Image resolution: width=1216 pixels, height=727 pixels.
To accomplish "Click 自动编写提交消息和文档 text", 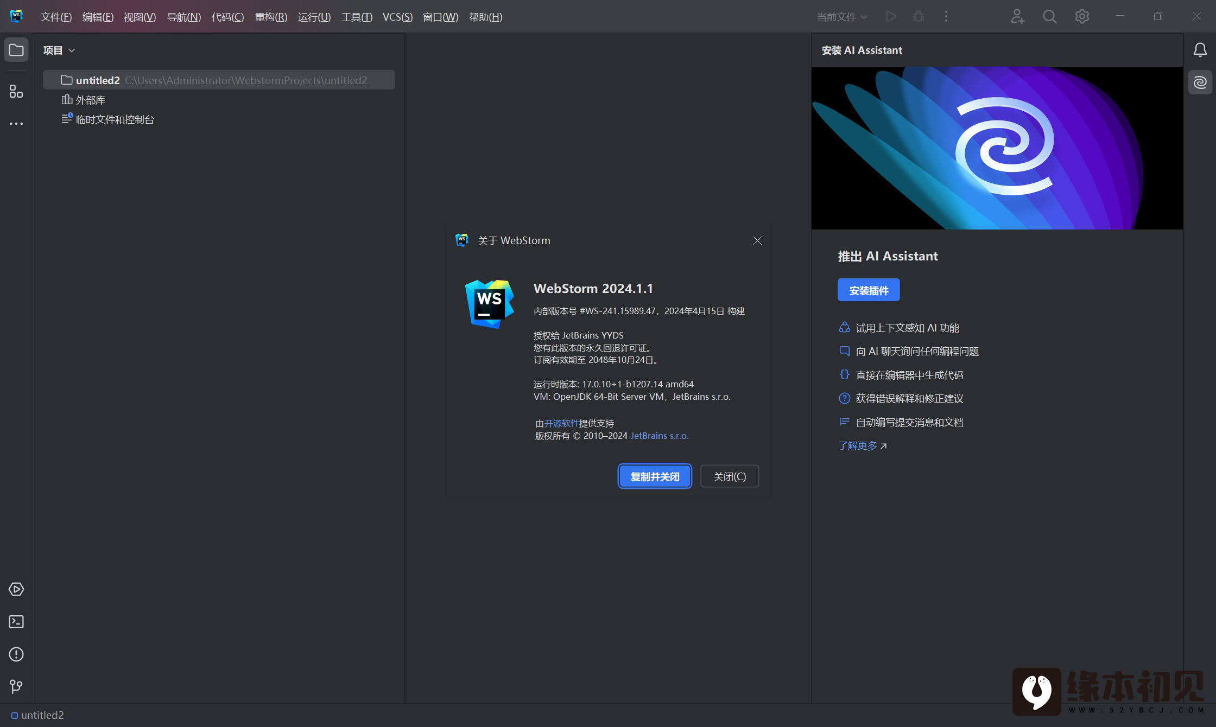I will click(x=910, y=422).
